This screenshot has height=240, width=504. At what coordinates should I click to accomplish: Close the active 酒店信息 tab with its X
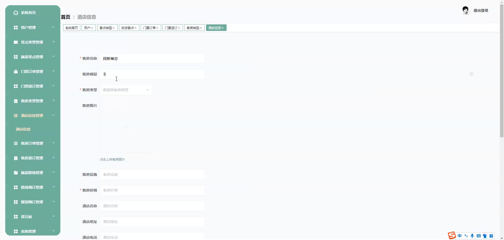click(x=223, y=28)
